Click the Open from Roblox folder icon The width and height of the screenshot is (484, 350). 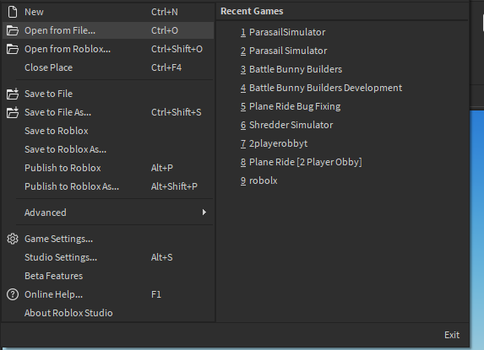(13, 49)
